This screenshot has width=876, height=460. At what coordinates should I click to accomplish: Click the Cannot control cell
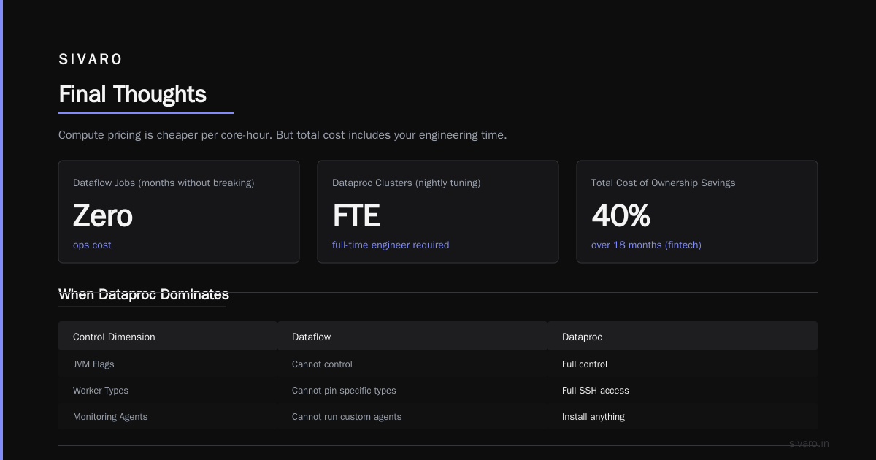(x=322, y=364)
